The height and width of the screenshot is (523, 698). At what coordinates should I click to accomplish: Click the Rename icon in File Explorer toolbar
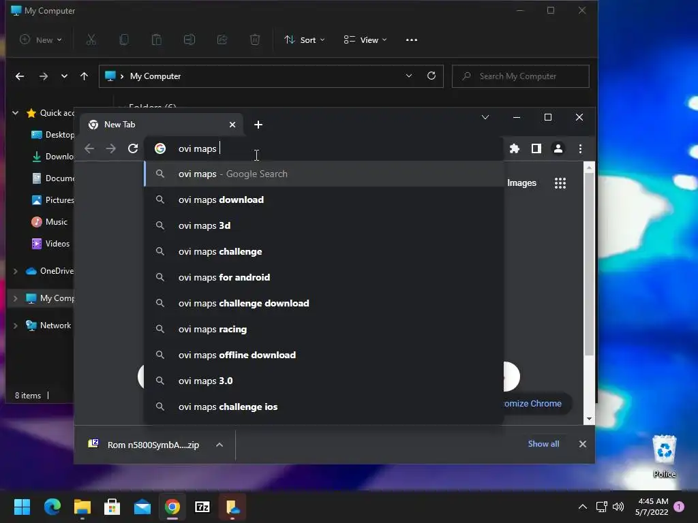click(x=189, y=39)
